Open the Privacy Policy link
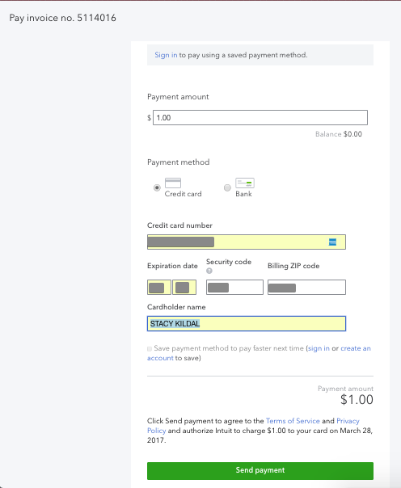 [348, 421]
